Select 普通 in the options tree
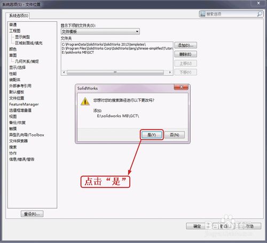 [x=13, y=25]
